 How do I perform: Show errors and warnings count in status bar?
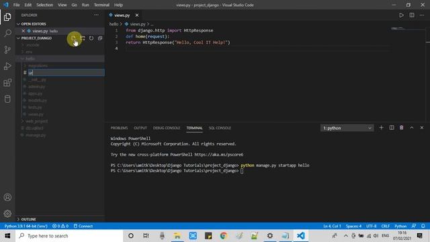click(x=60, y=226)
